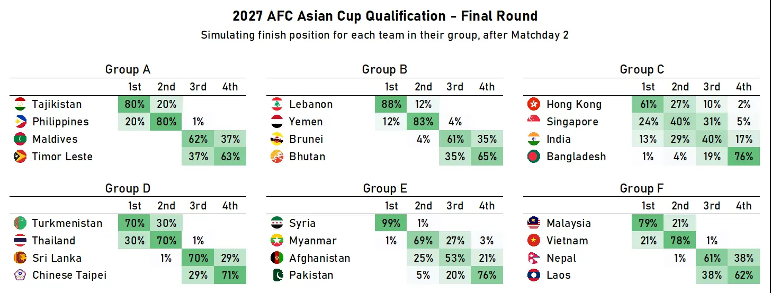Select Bangladesh's 76% fourth-place cell

tap(743, 157)
